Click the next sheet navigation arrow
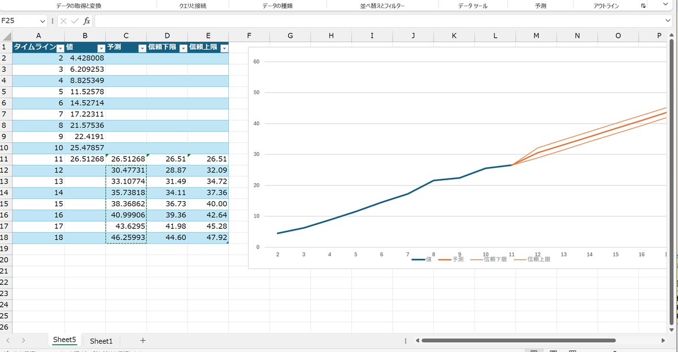 coord(23,341)
